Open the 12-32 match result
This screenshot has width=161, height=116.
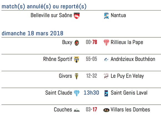tap(92, 76)
